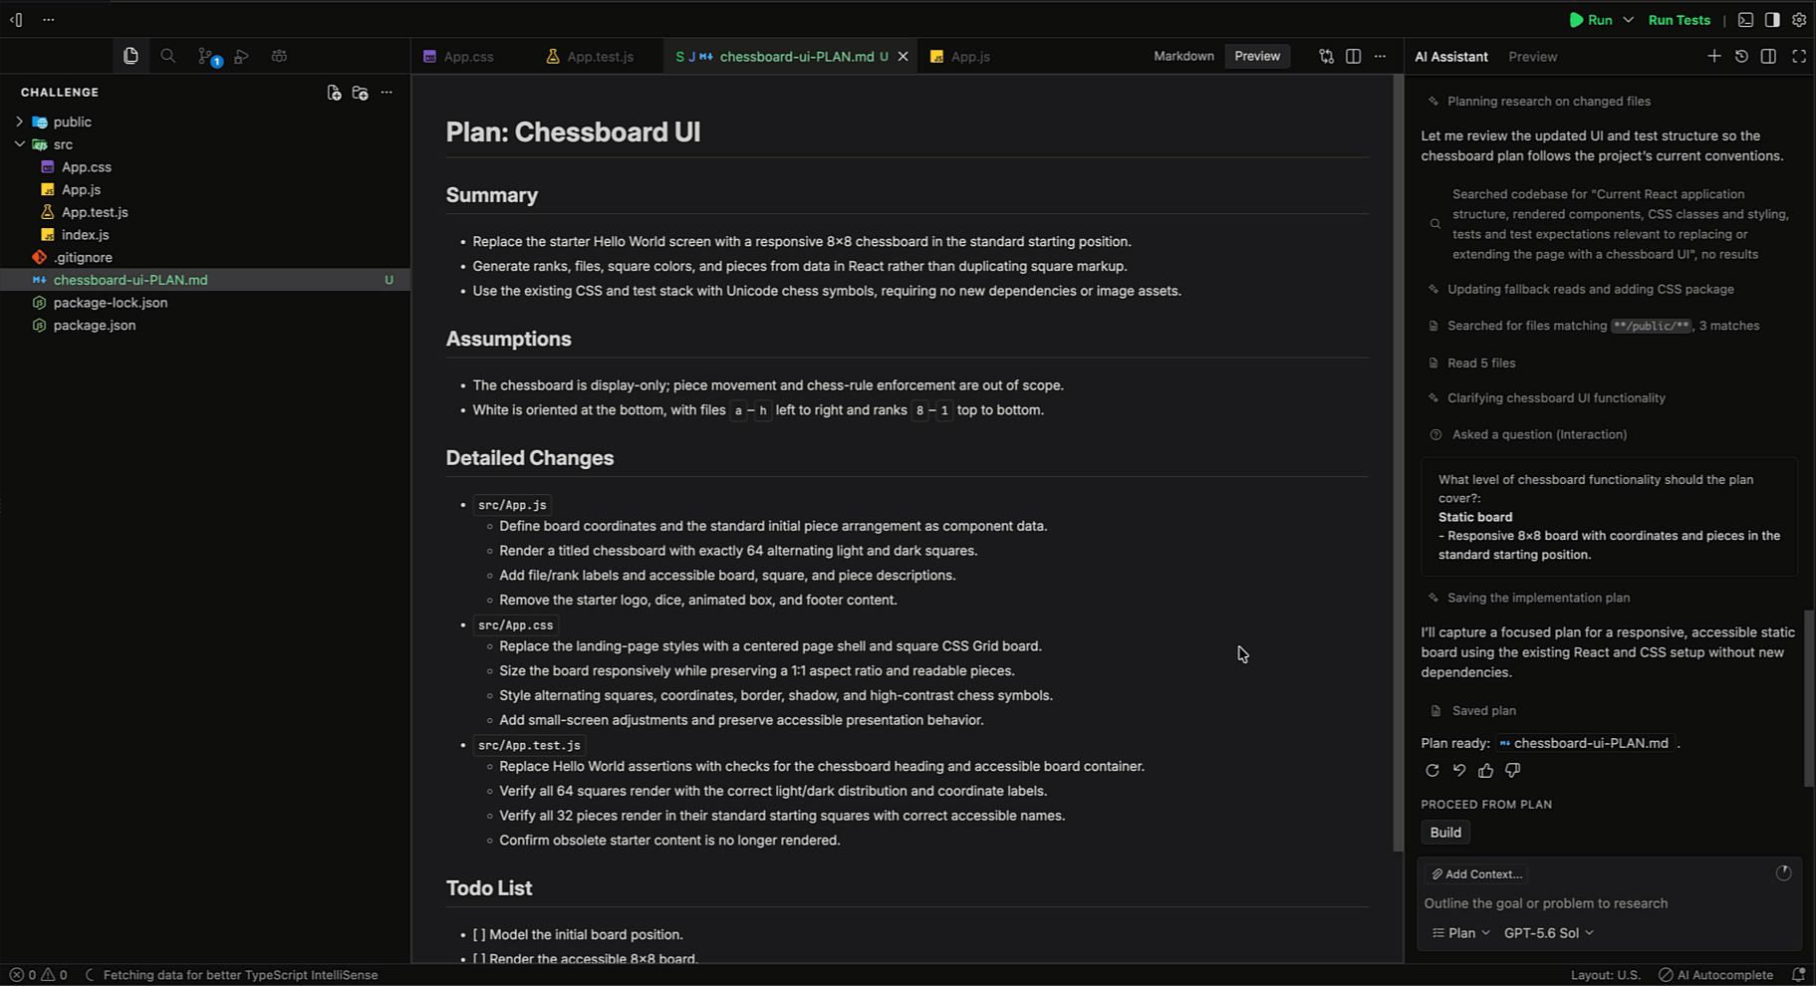Image resolution: width=1816 pixels, height=986 pixels.
Task: Undo the assistant's last changes
Action: (x=1459, y=770)
